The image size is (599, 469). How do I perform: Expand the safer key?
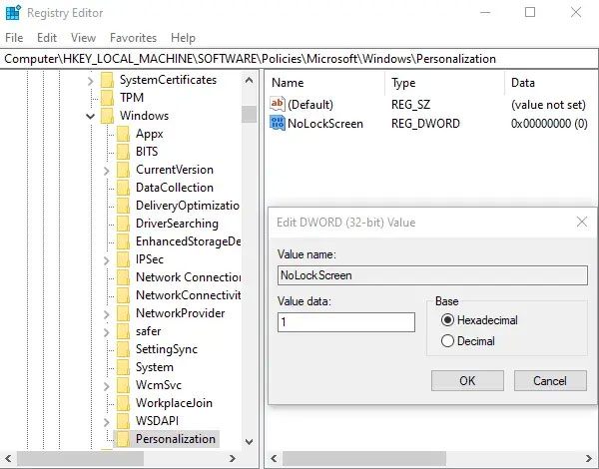tap(107, 332)
